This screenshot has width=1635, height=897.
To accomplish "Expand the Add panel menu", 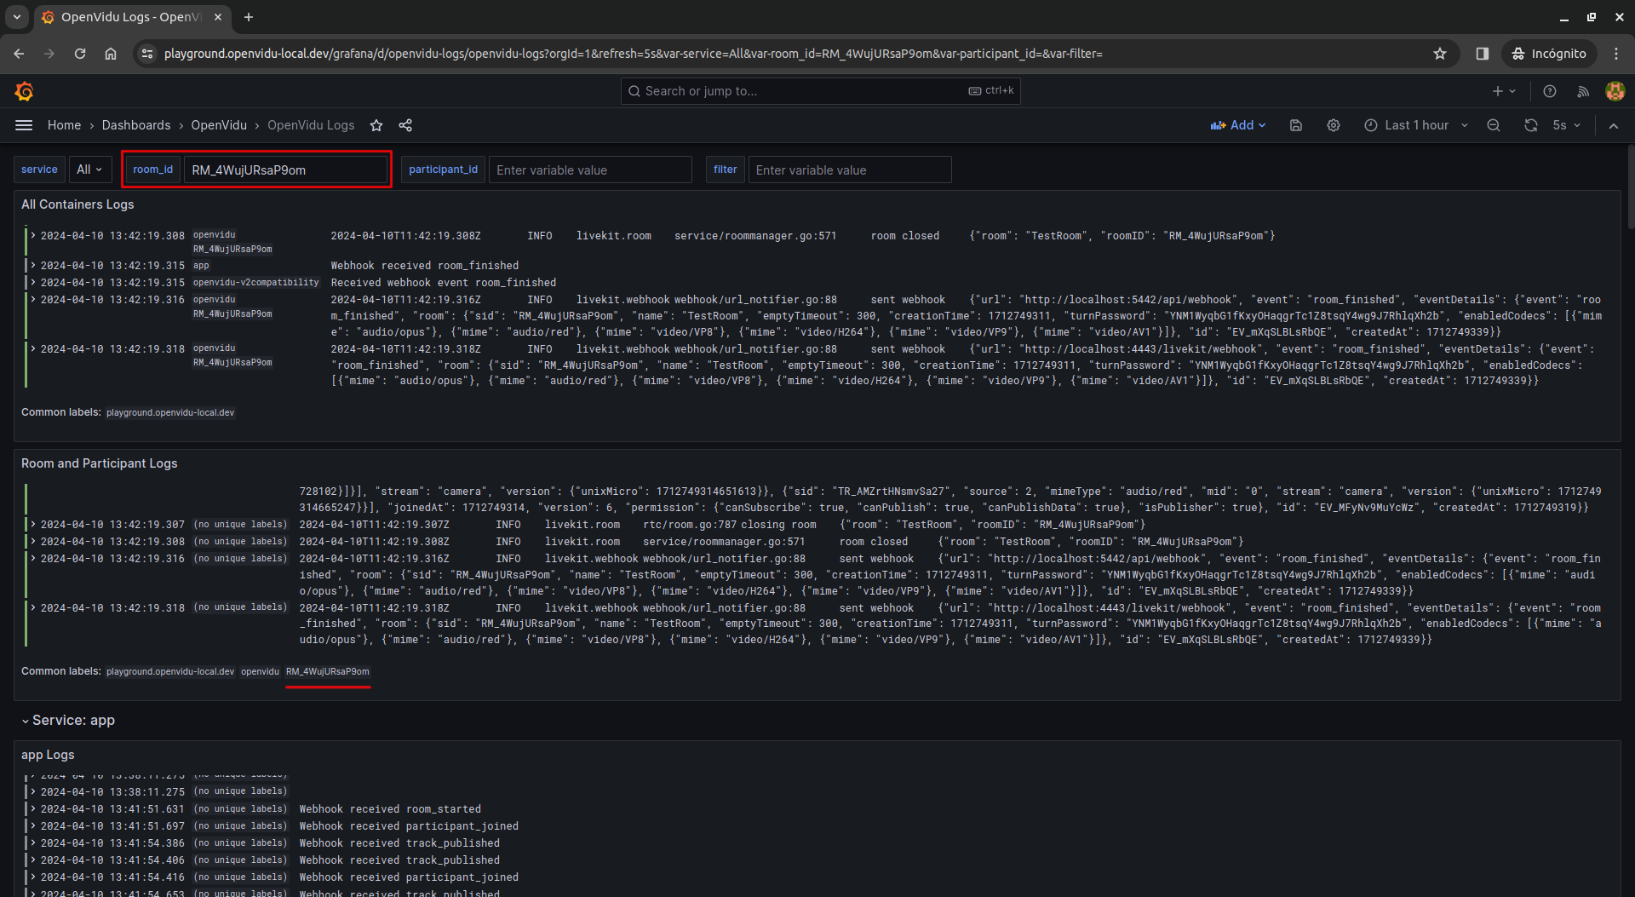I will point(1237,125).
